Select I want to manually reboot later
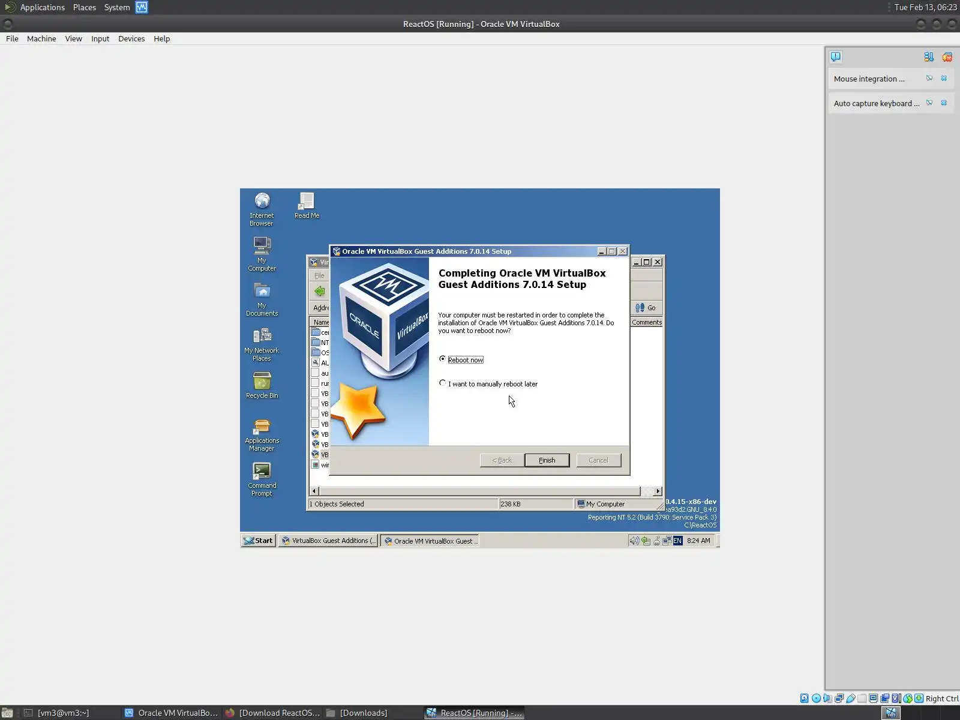Viewport: 960px width, 720px height. click(488, 384)
